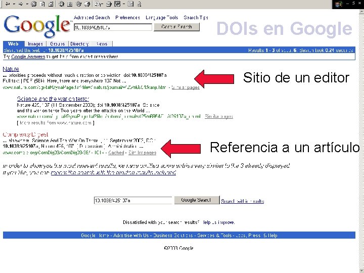The image size is (364, 273).
Task: Open Similar pages for Nature result
Action: 186,87
